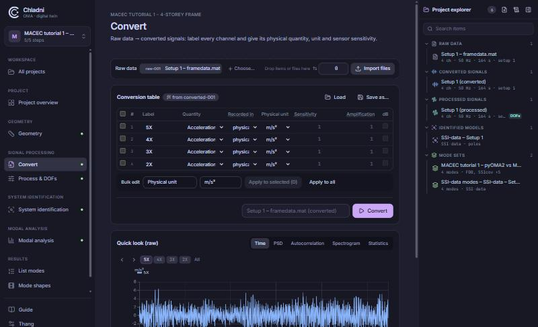Show channel 4X in Quick look
Image resolution: width=538 pixels, height=327 pixels.
coord(159,260)
